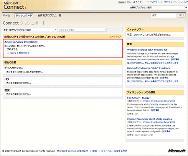Click the Microsoft logo in footer
This screenshot has width=188, height=156.
point(176,151)
